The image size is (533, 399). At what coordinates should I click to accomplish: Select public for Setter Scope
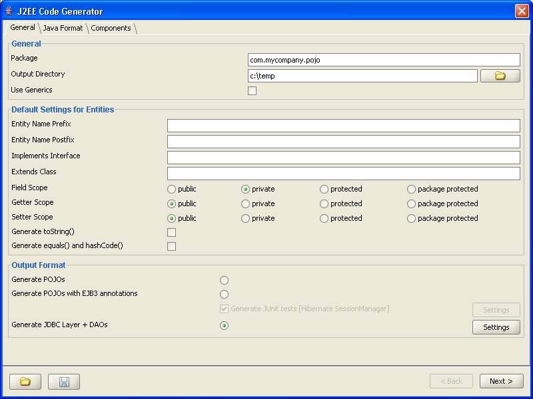tap(172, 218)
